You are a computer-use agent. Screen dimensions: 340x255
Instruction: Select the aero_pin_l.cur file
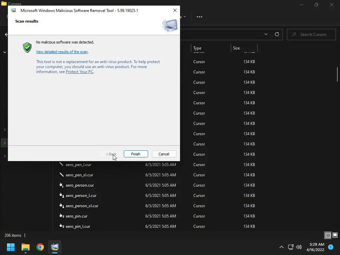tap(78, 226)
